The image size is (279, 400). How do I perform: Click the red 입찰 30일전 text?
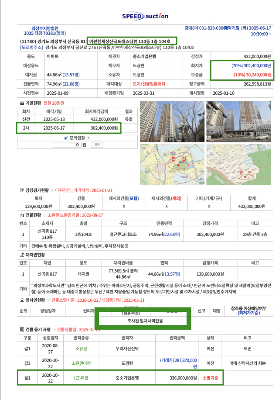[54, 103]
